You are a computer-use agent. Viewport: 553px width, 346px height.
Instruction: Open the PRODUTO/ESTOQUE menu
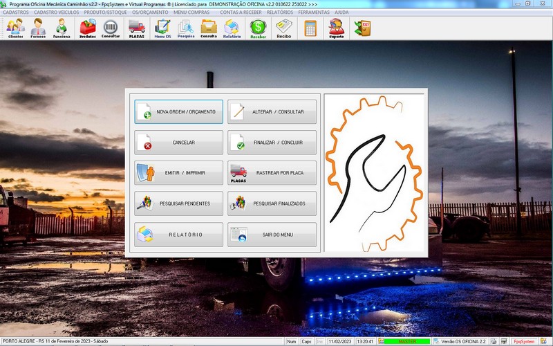tap(105, 12)
